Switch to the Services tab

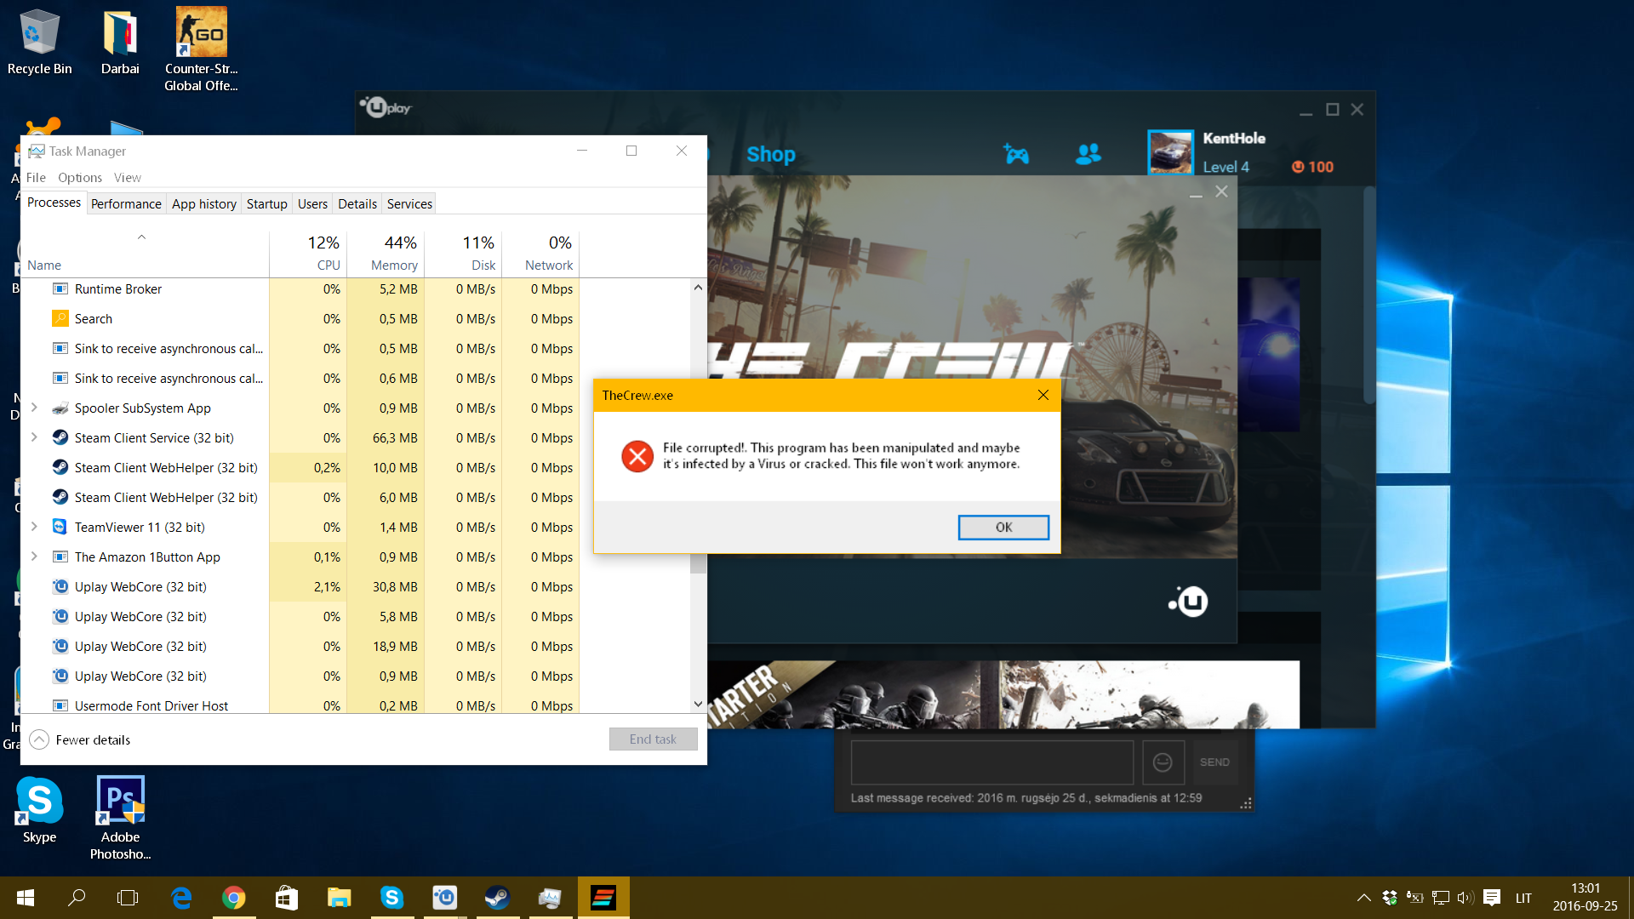(409, 203)
